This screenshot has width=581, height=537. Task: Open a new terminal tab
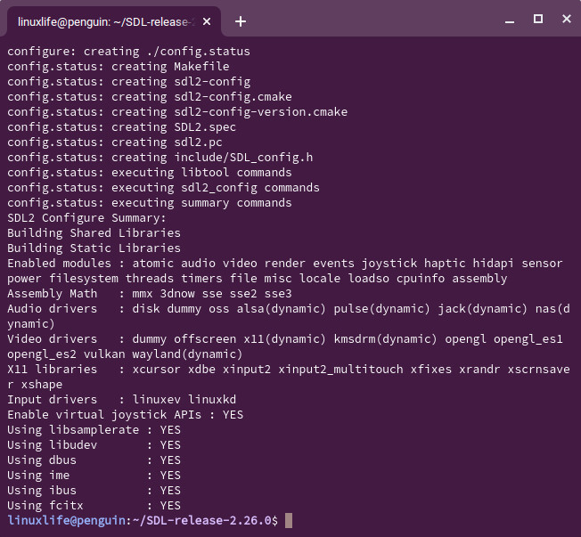(241, 21)
